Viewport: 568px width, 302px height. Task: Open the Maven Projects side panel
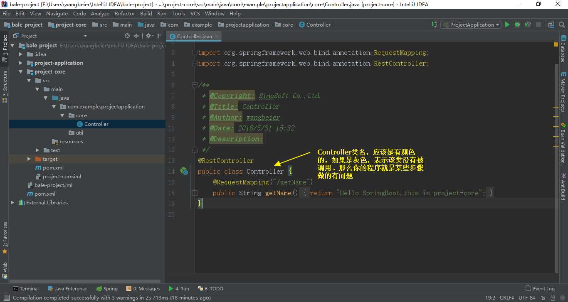click(x=563, y=92)
